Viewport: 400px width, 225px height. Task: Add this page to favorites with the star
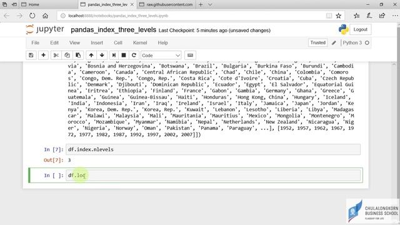click(339, 16)
